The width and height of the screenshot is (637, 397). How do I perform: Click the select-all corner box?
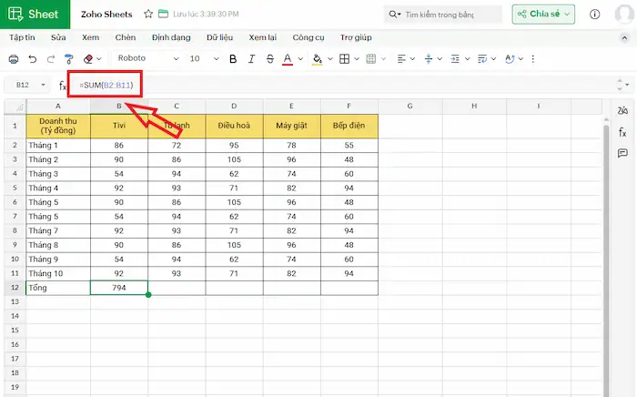[x=15, y=107]
